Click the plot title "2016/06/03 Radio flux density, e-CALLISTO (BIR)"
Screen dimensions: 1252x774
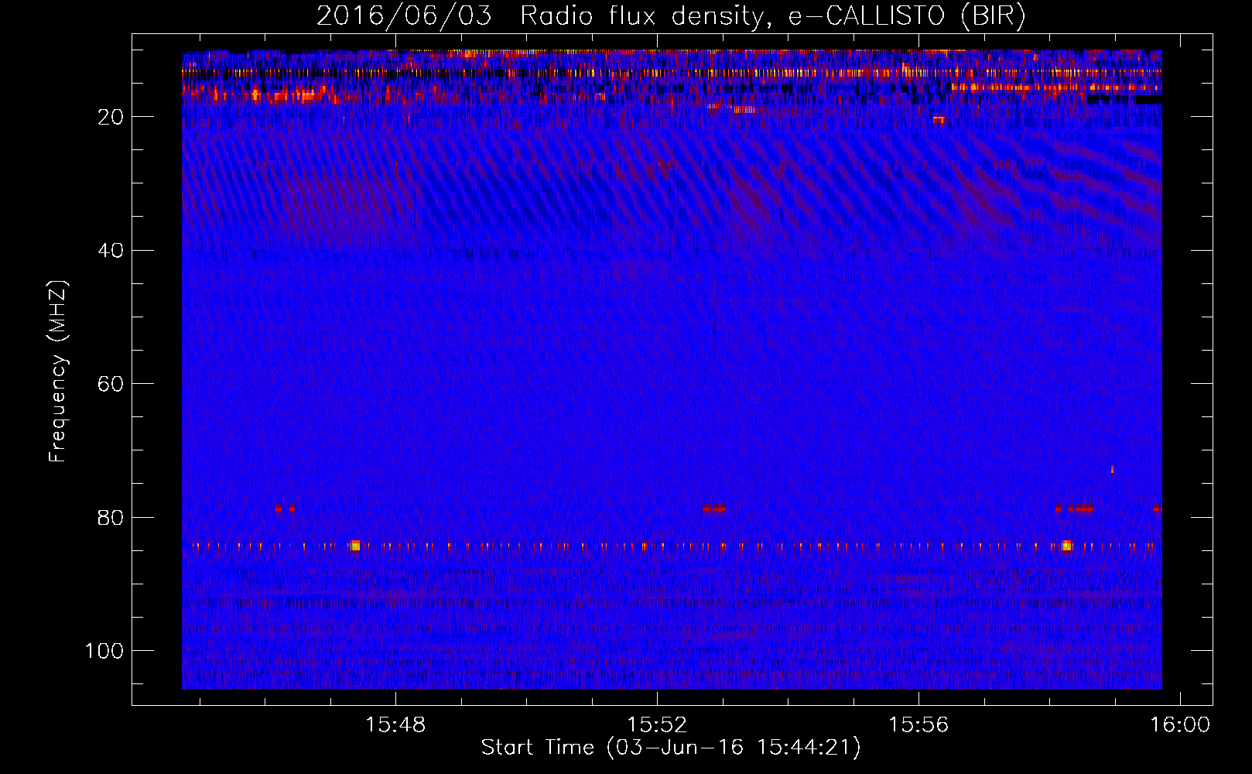(x=671, y=16)
